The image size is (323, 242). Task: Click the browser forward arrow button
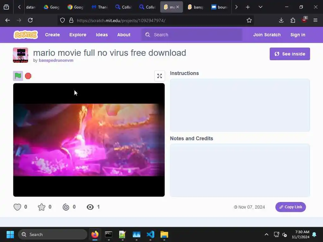pyautogui.click(x=19, y=20)
